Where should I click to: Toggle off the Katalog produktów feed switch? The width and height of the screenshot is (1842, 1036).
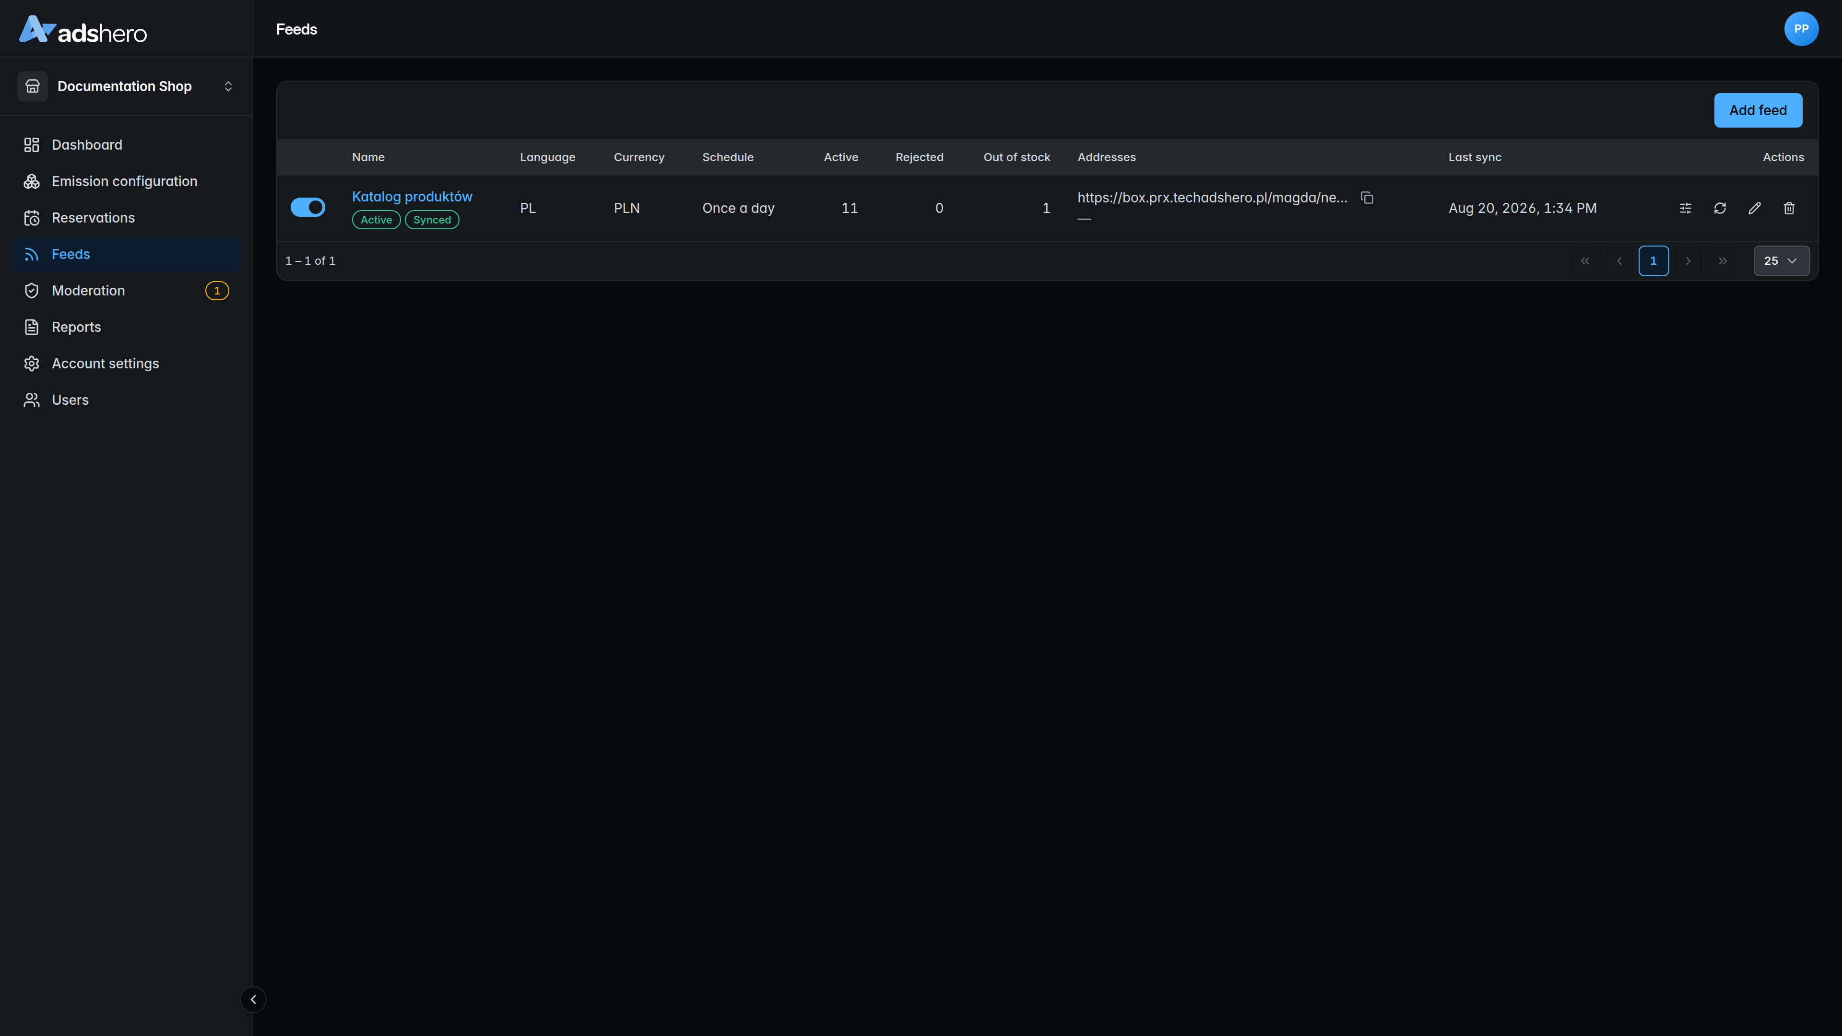pyautogui.click(x=307, y=207)
